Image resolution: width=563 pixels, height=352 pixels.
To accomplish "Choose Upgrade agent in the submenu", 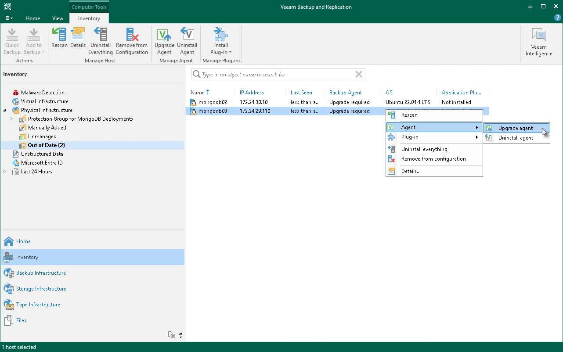I will 516,128.
